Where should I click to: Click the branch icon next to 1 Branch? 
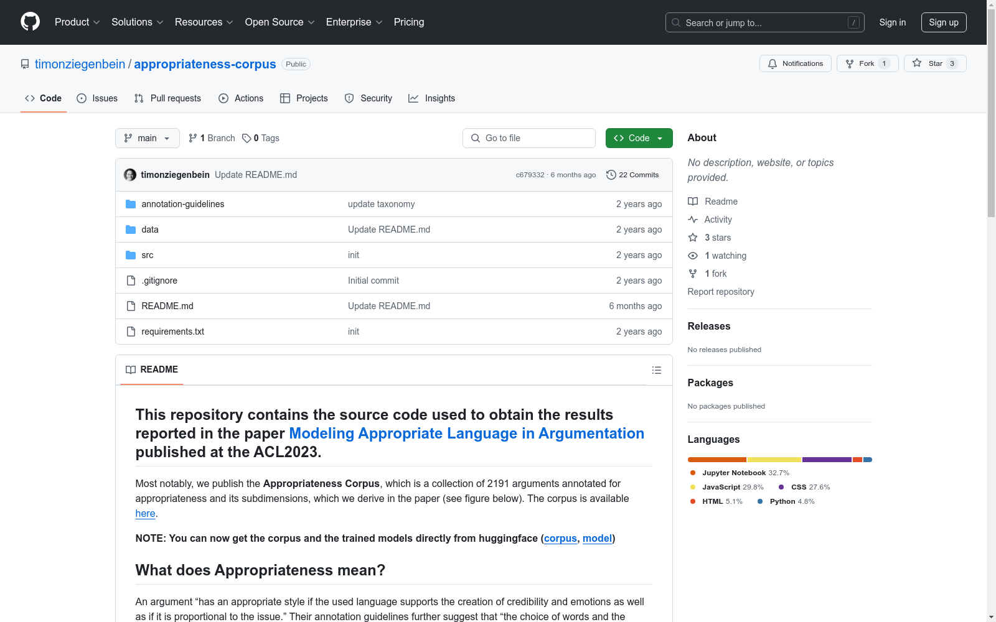(193, 138)
